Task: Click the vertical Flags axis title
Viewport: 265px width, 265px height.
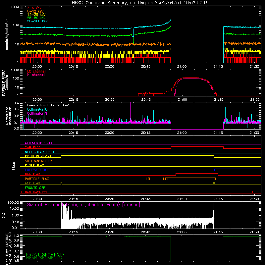Action: tap(14, 165)
